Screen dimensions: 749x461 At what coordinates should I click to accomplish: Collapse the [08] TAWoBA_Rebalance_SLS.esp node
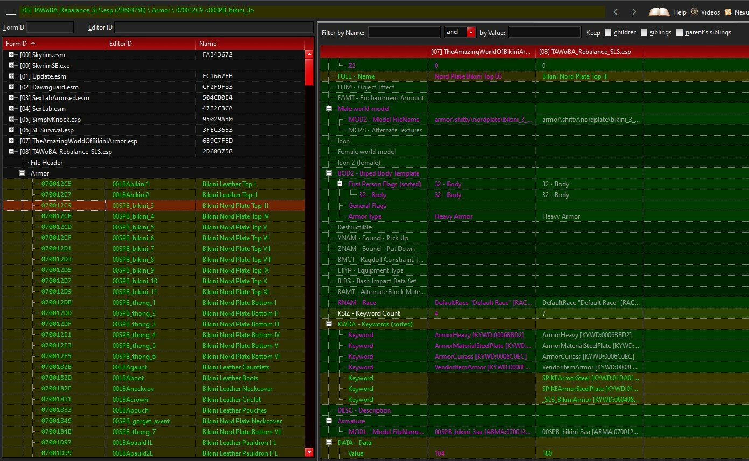(x=11, y=151)
